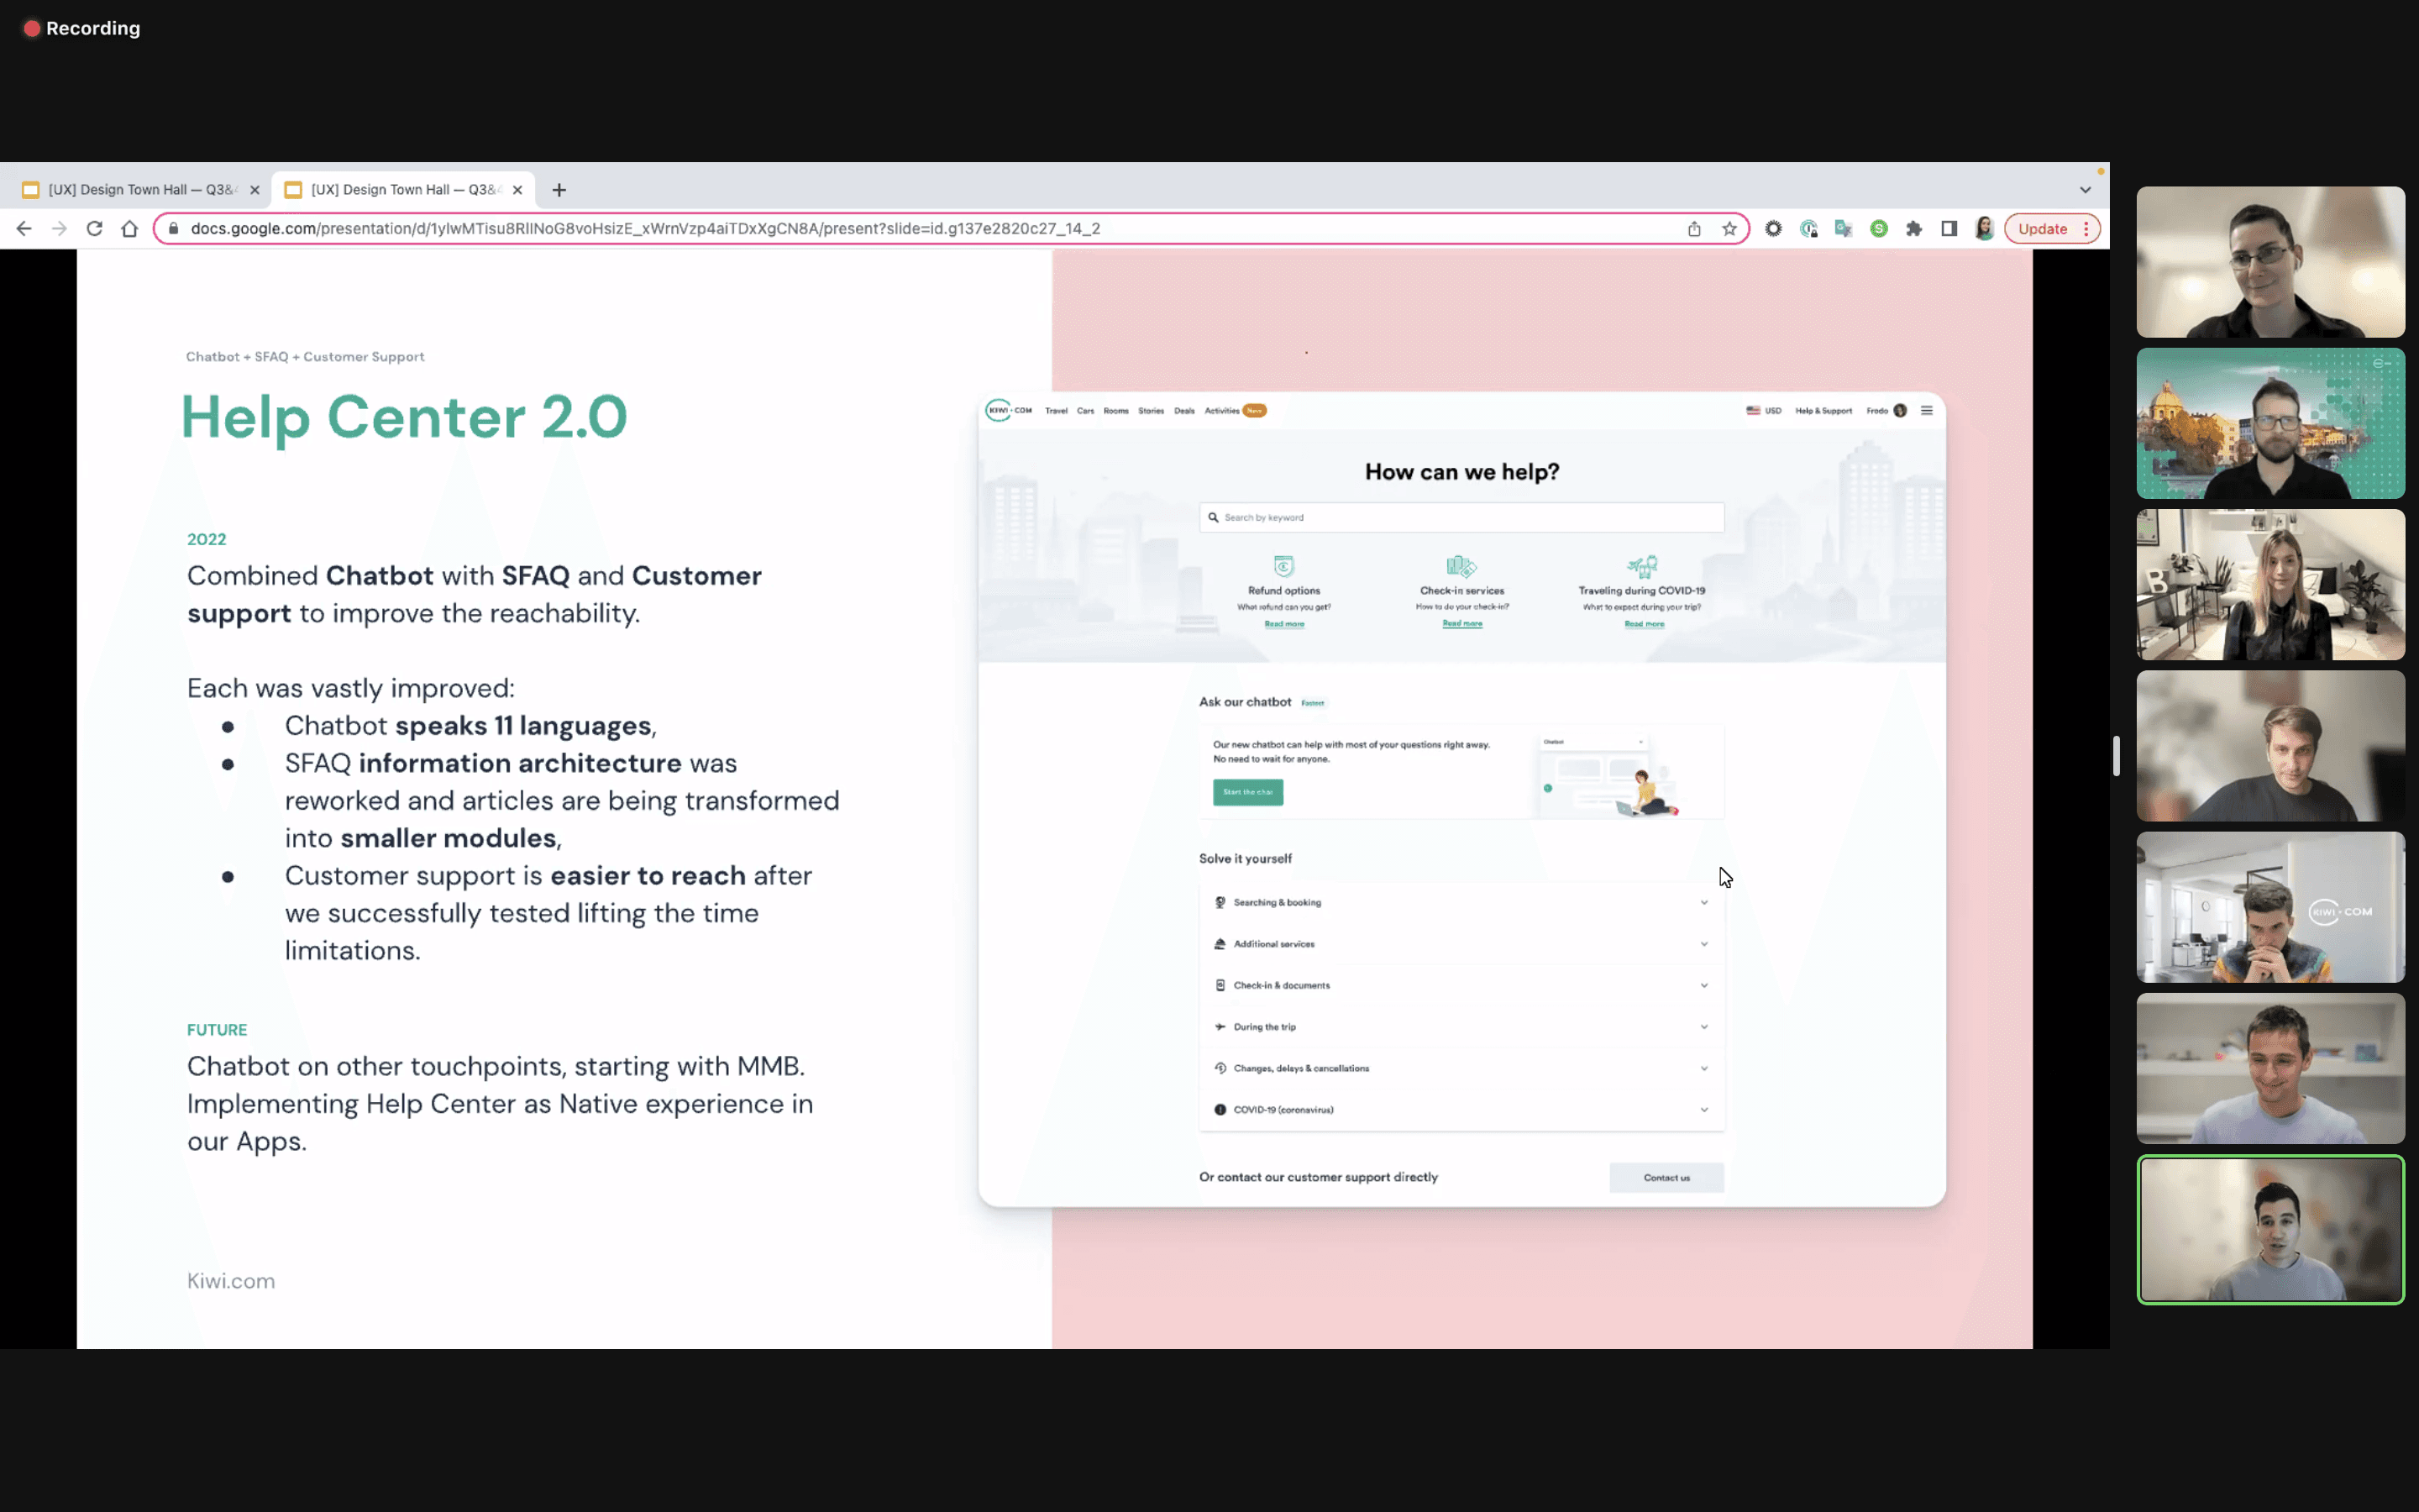2419x1512 pixels.
Task: Click the Search by keyword field
Action: point(1461,517)
